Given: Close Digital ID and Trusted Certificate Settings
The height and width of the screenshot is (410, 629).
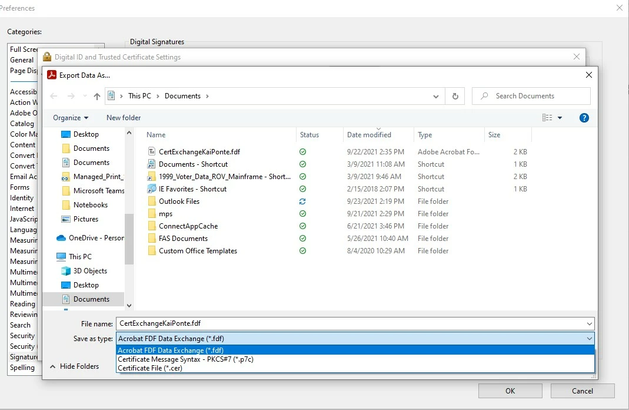Looking at the screenshot, I should coord(577,57).
